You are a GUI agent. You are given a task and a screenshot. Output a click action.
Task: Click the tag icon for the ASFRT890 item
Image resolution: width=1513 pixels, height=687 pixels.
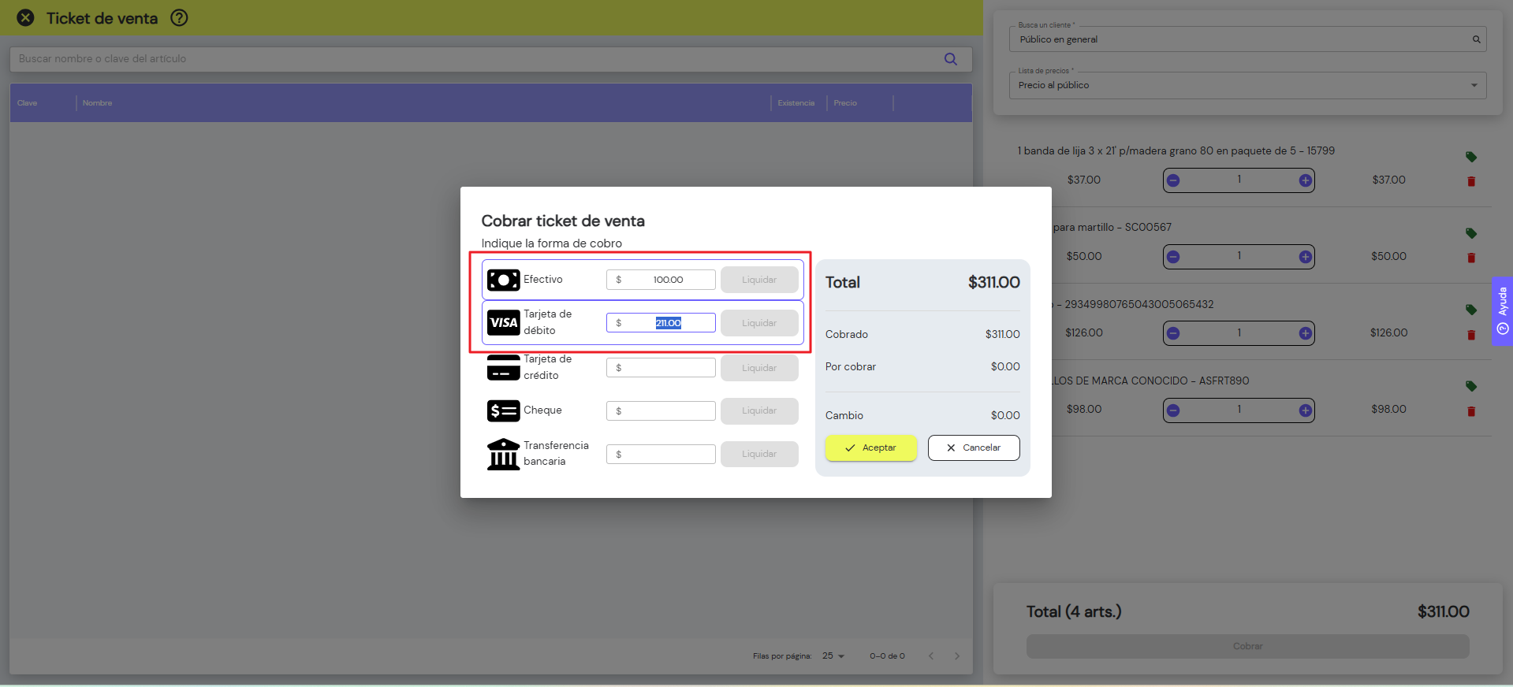pyautogui.click(x=1471, y=386)
